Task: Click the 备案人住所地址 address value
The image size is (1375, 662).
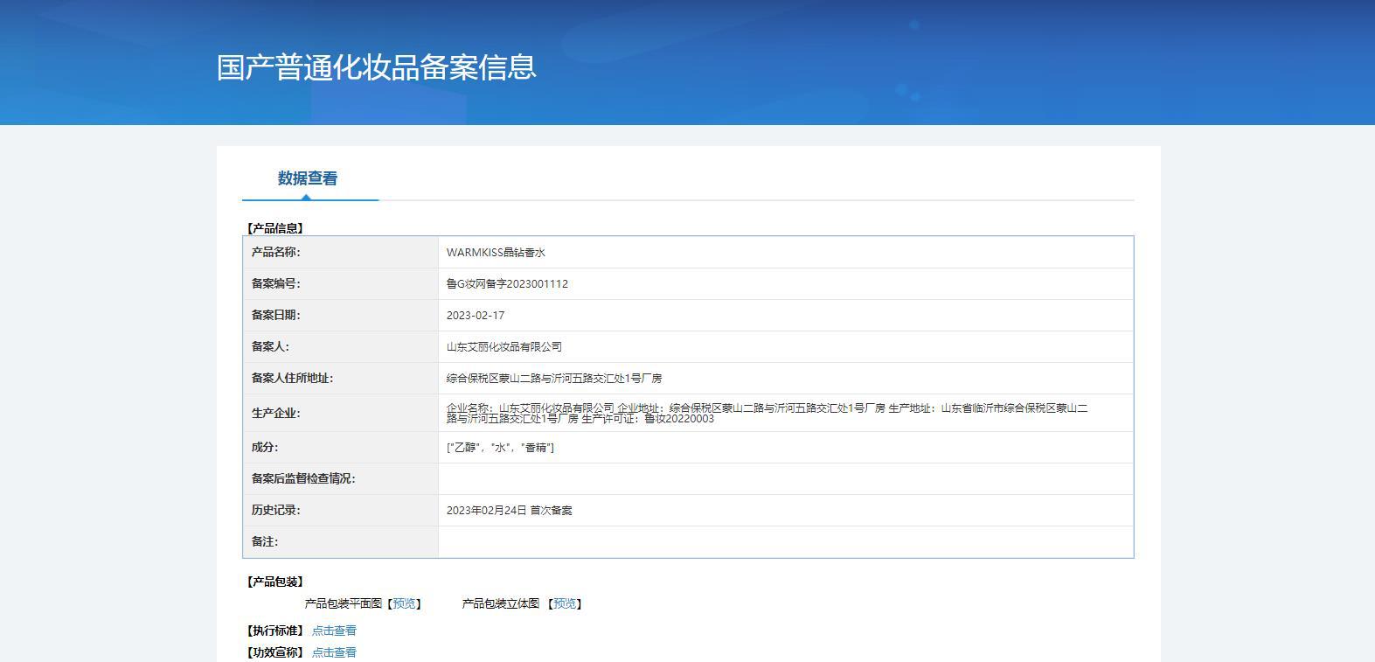Action: 554,379
